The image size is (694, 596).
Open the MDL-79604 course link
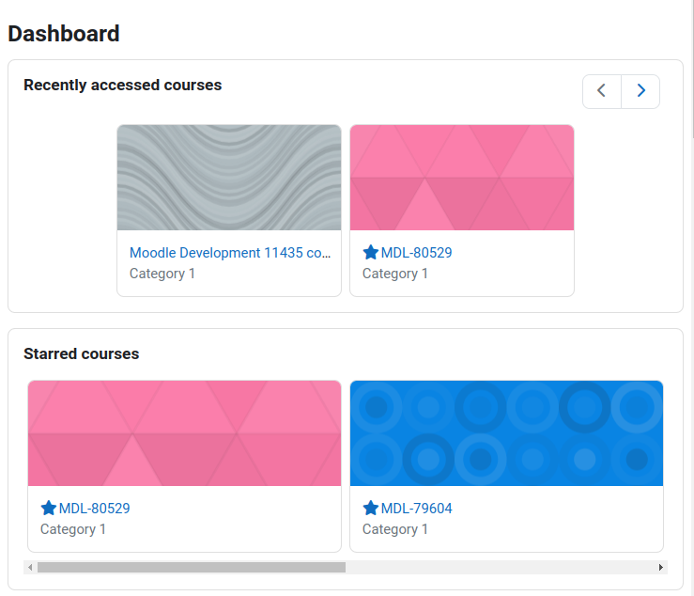pyautogui.click(x=416, y=509)
